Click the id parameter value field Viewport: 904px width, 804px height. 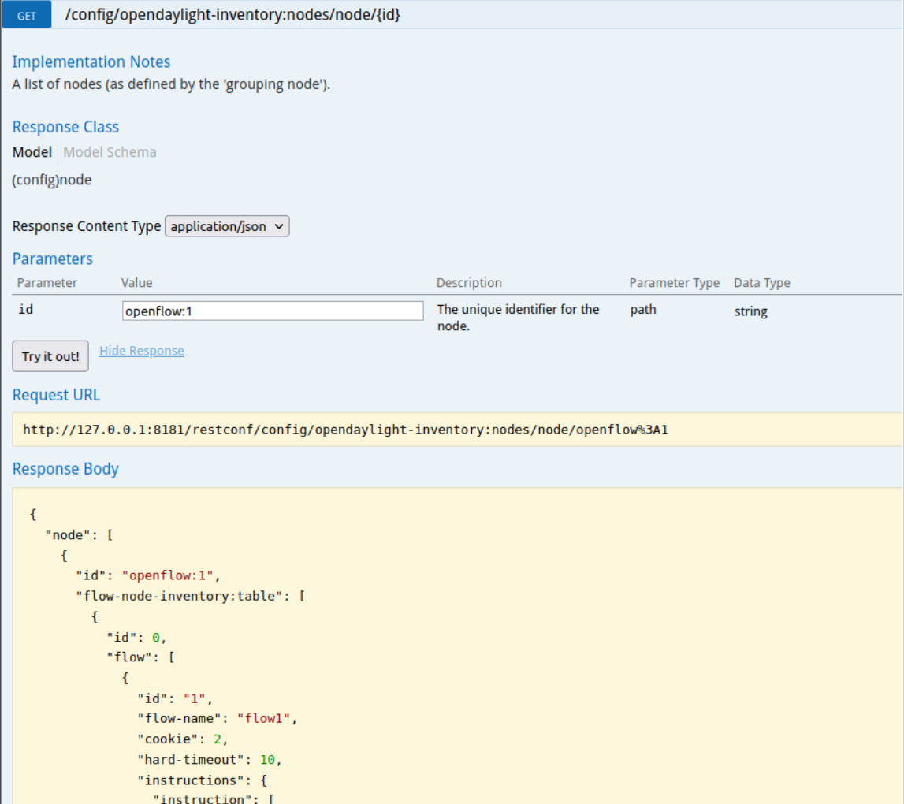click(x=273, y=311)
